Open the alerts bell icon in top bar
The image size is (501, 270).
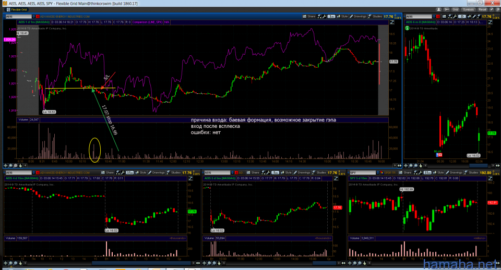coord(439,9)
